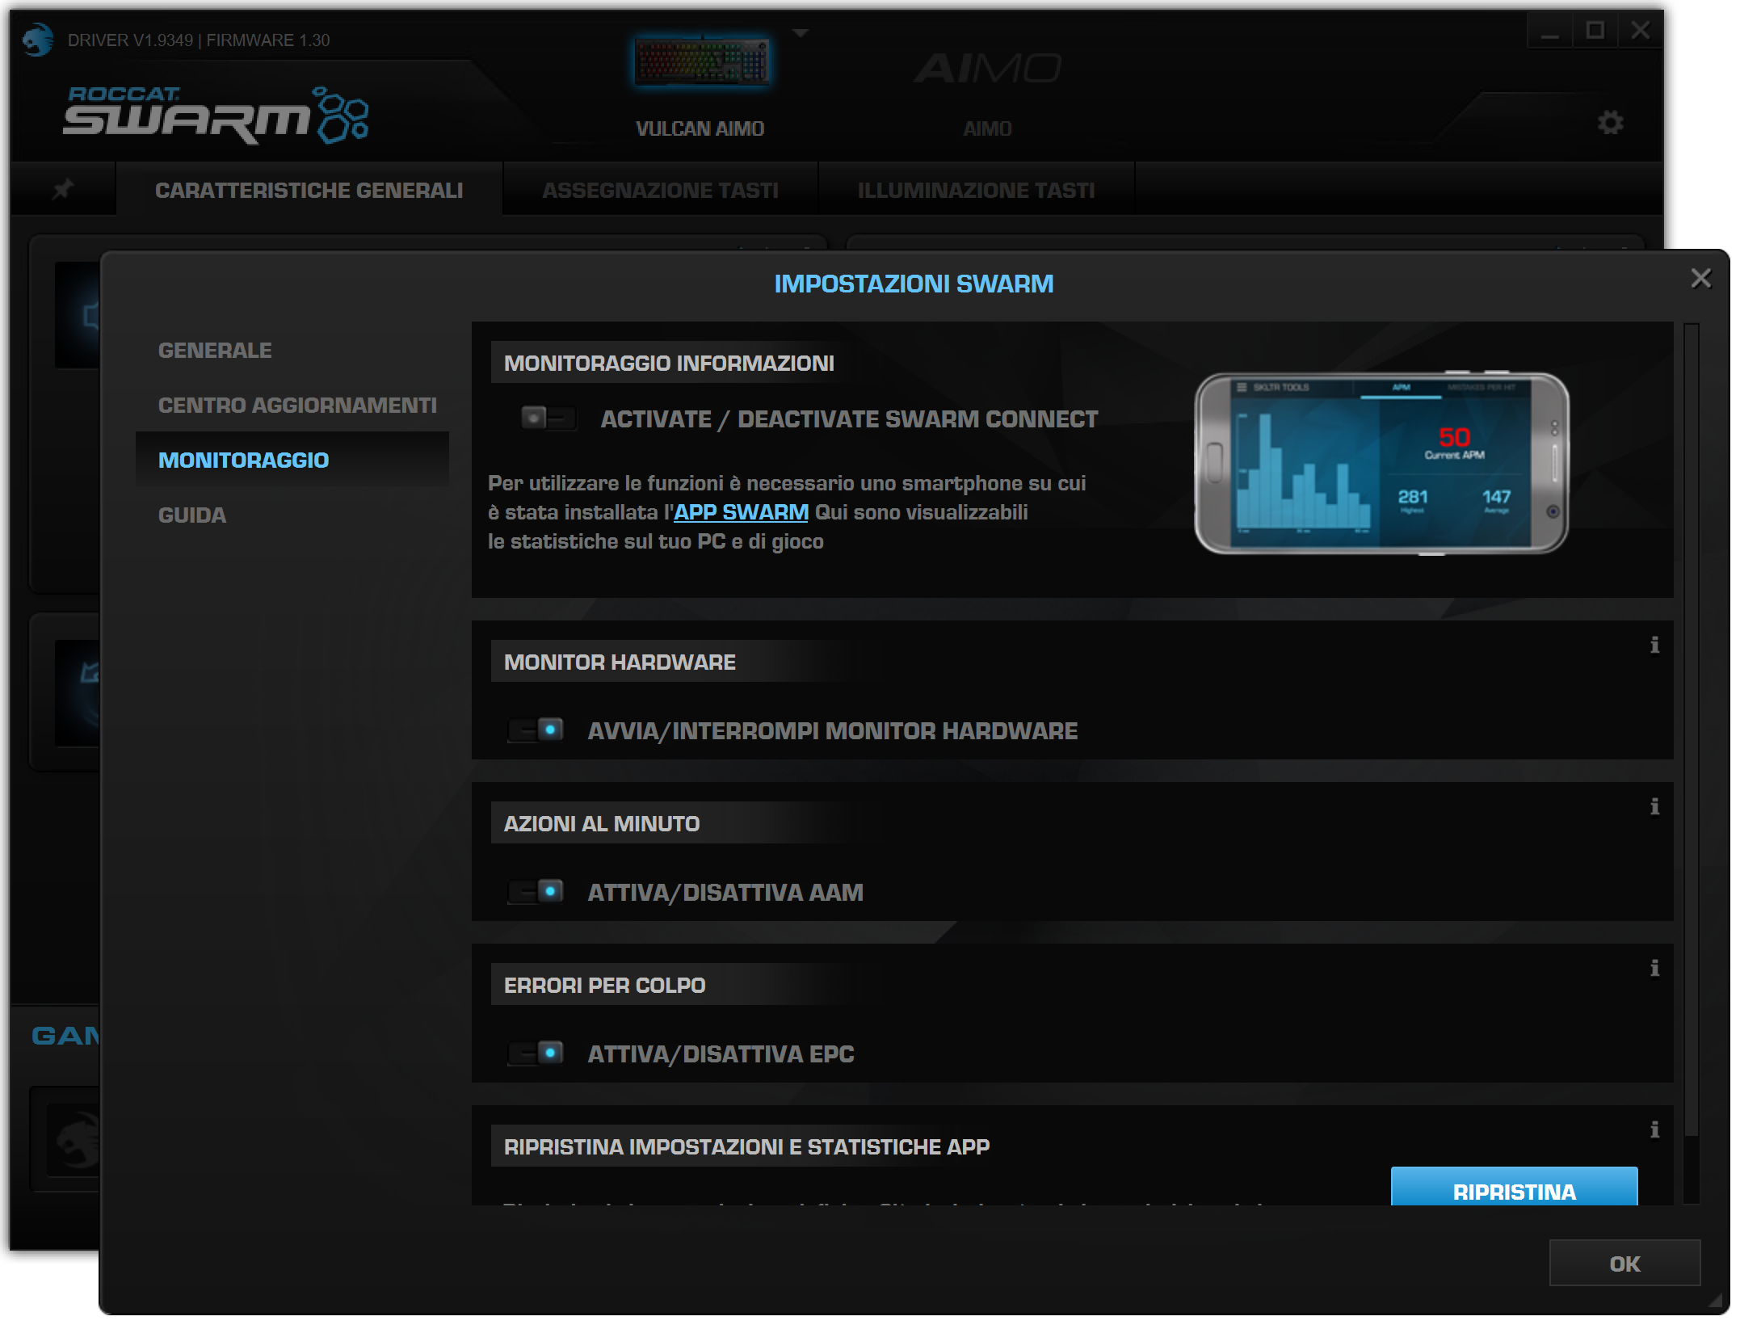Expand the device dropdown arrow
1740x1329 pixels.
tap(801, 33)
